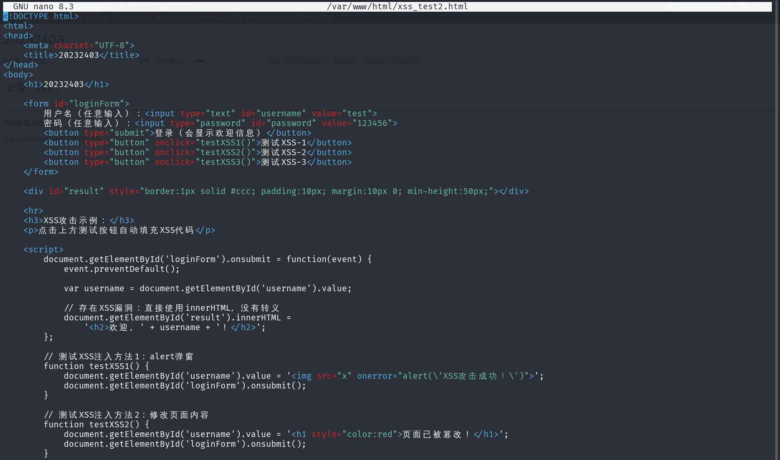Click the title text 20232403

pos(79,55)
